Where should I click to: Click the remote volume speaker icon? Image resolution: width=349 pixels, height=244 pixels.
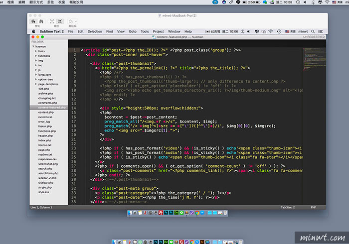249,31
